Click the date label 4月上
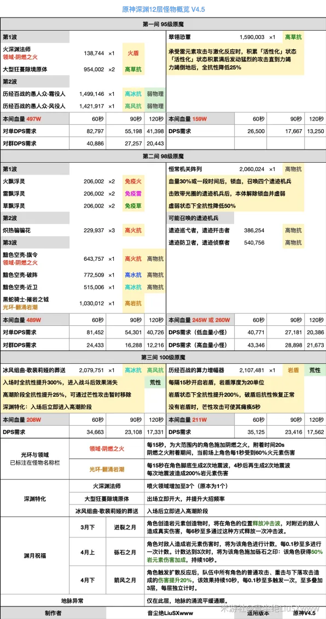This screenshot has height=619, width=326. [x=87, y=553]
